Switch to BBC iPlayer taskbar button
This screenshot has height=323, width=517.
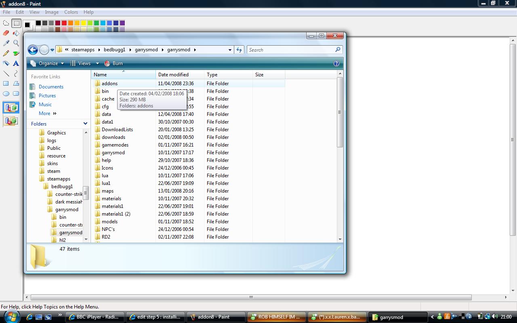(95, 317)
